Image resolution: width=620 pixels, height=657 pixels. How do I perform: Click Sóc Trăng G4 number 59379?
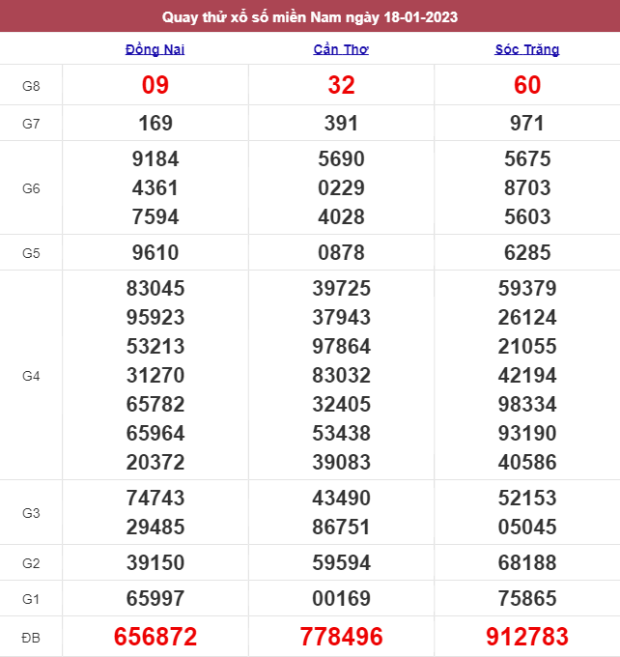(x=527, y=288)
